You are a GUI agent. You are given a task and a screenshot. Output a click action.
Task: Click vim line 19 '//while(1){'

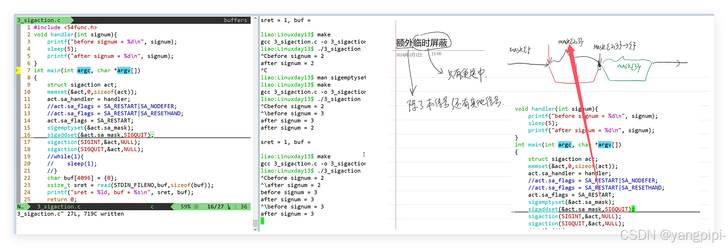coord(65,157)
